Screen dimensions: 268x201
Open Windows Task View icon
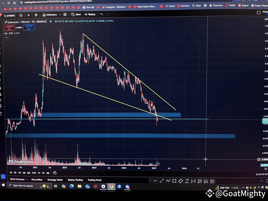coord(56,186)
